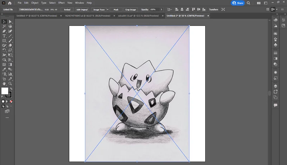The width and height of the screenshot is (287, 165).
Task: Open the search magnifier in title bar
Action: [248, 3]
